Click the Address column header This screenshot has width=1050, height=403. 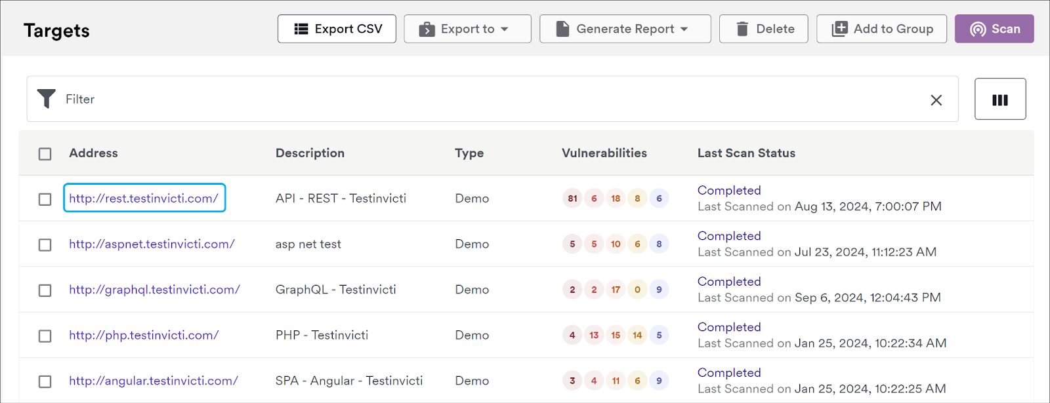tap(93, 153)
